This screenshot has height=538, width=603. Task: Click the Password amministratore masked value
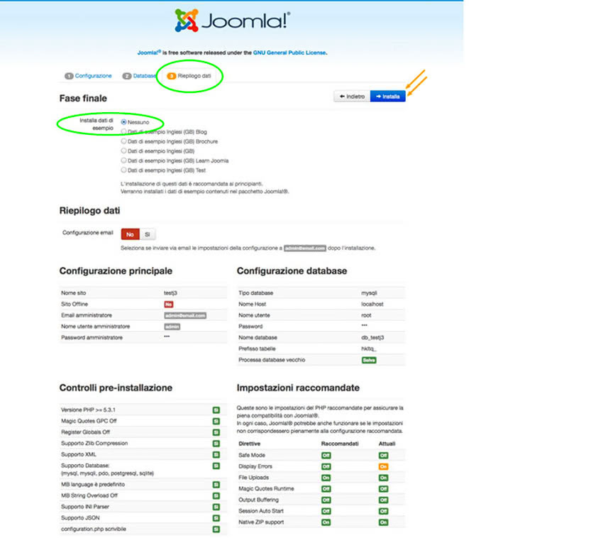click(167, 336)
